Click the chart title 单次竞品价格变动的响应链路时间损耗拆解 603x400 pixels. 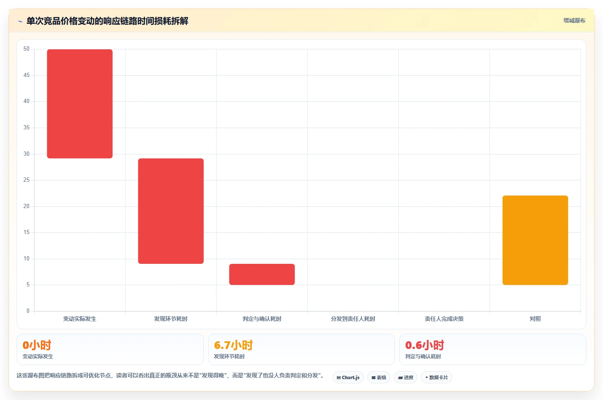pos(107,21)
